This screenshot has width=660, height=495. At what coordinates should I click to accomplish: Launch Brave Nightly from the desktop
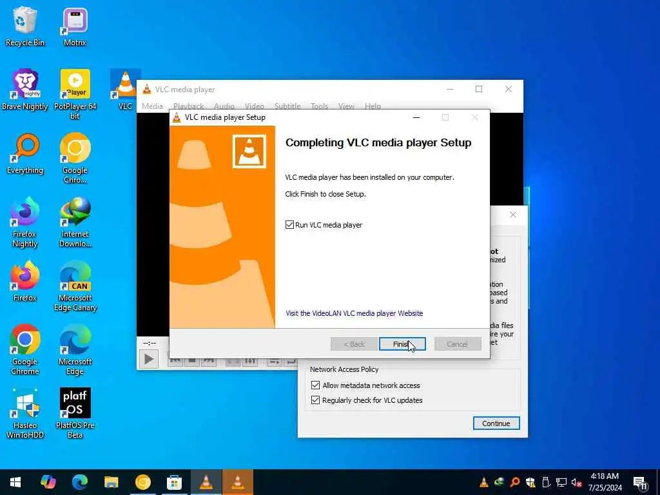[25, 90]
